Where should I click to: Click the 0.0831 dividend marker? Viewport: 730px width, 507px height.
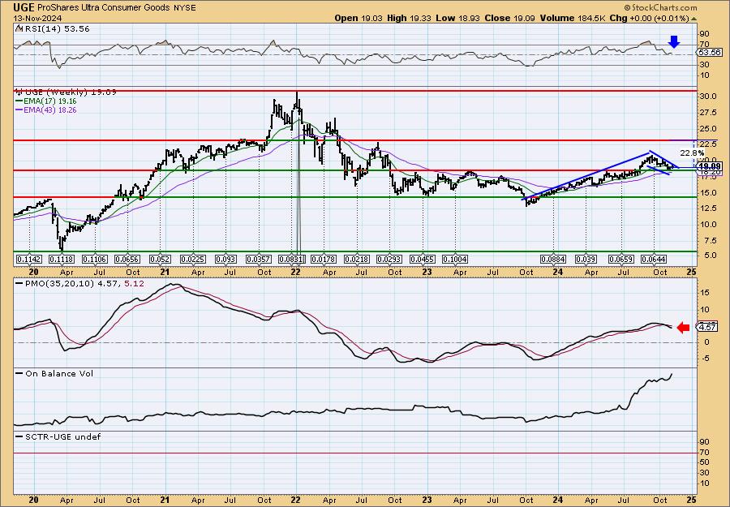291,259
